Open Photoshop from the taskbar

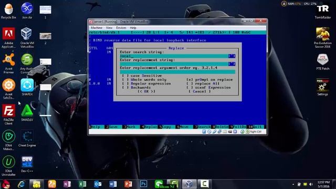[x=143, y=184]
